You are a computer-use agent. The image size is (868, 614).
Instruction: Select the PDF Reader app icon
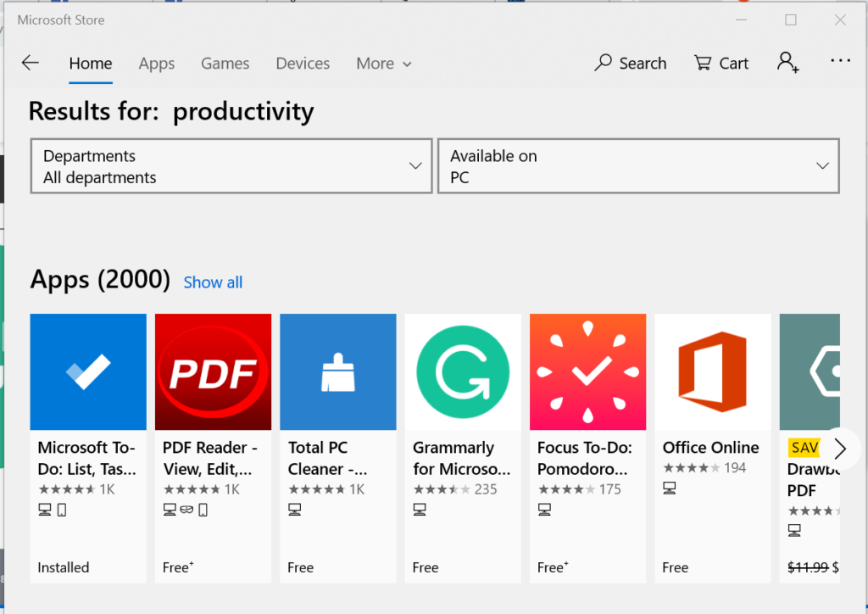pos(213,371)
